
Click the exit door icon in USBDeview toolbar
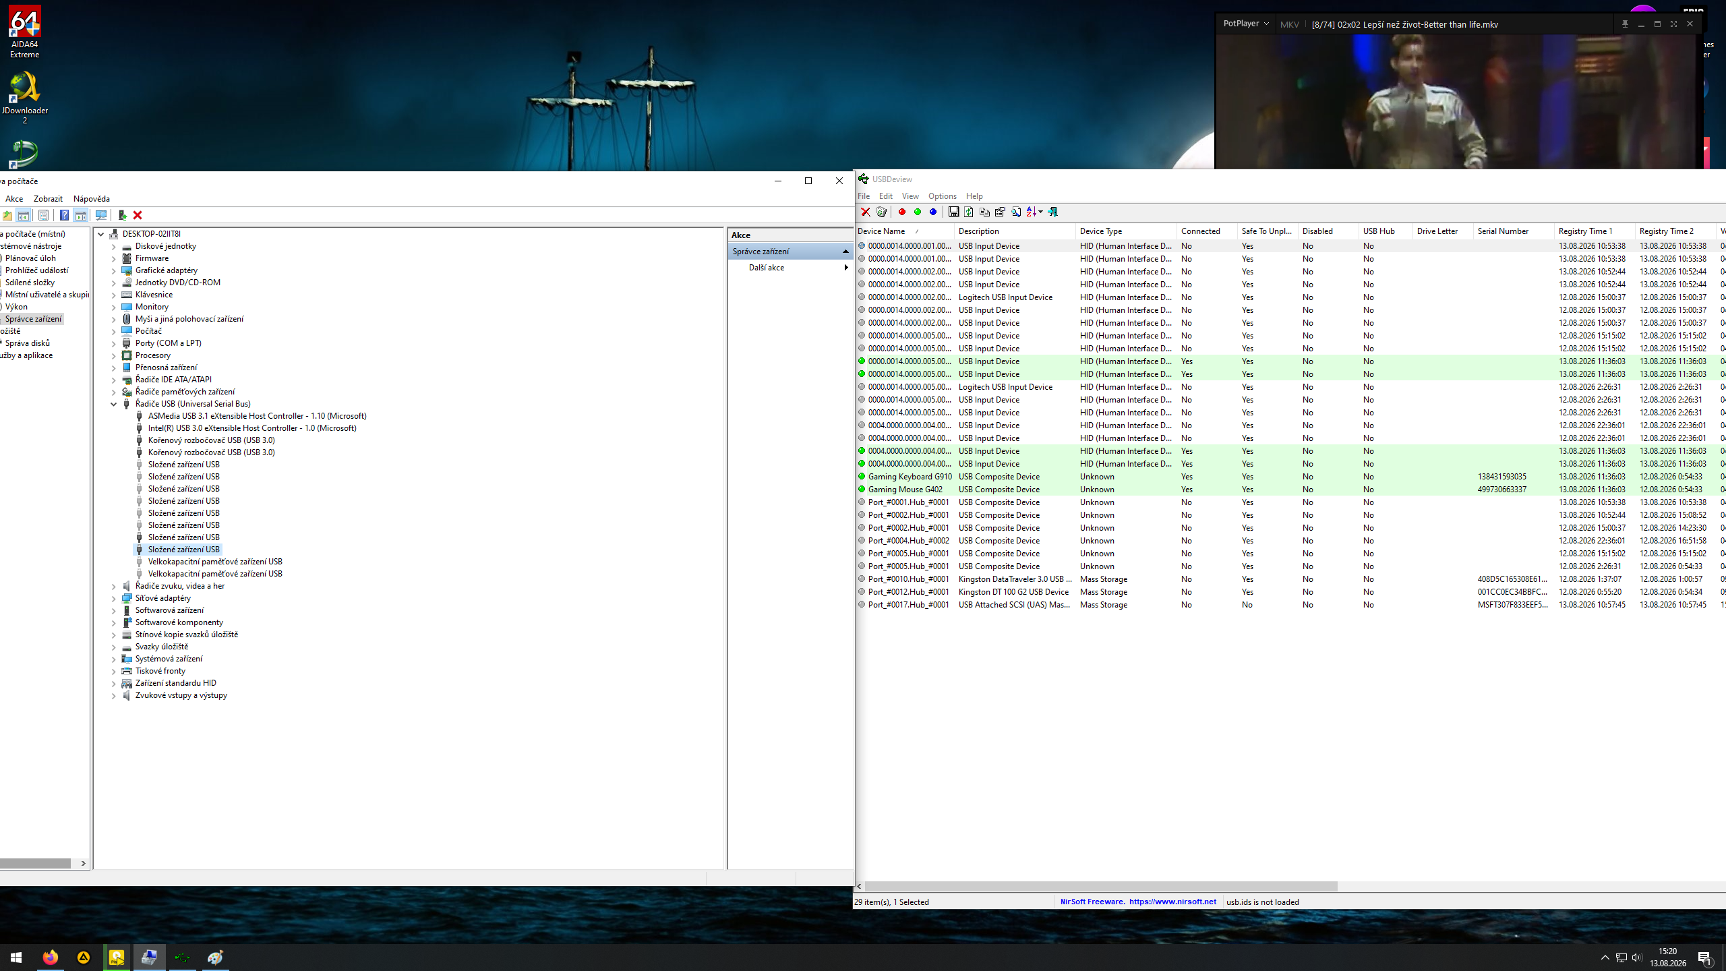click(1052, 212)
